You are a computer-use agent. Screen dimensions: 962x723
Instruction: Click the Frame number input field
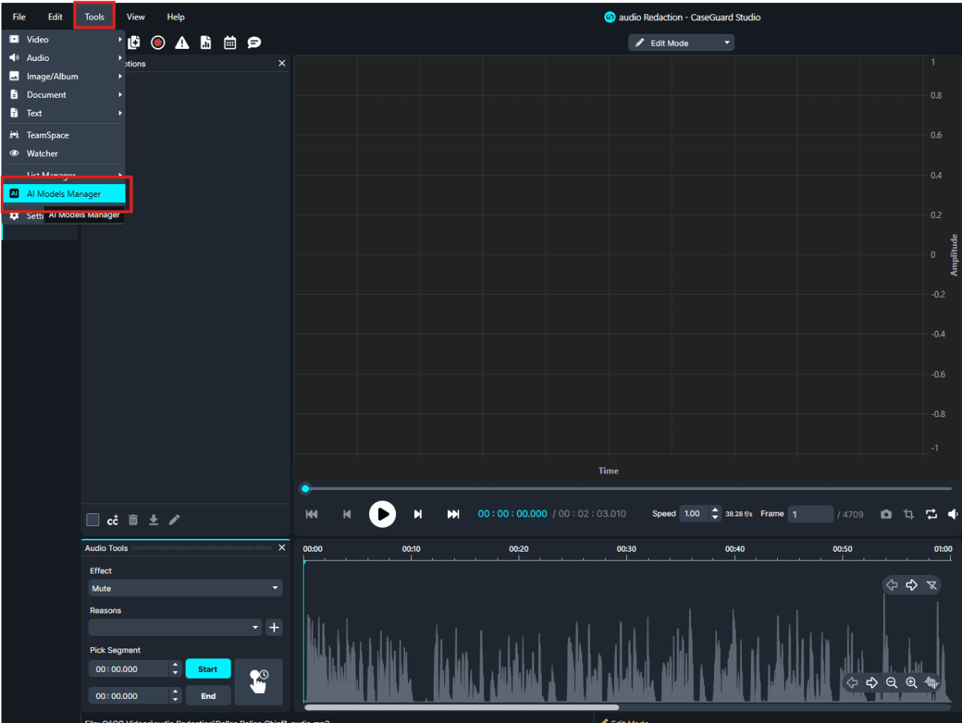coord(809,514)
